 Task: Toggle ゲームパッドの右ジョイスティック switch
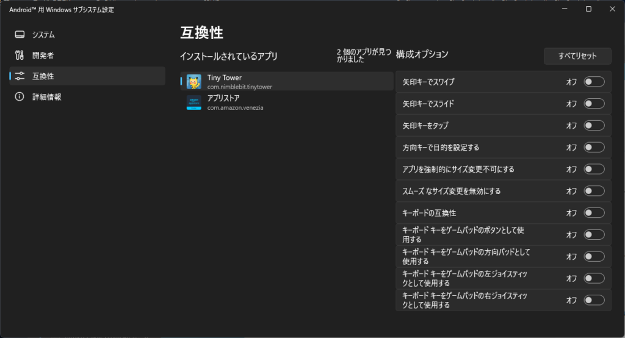(x=594, y=300)
